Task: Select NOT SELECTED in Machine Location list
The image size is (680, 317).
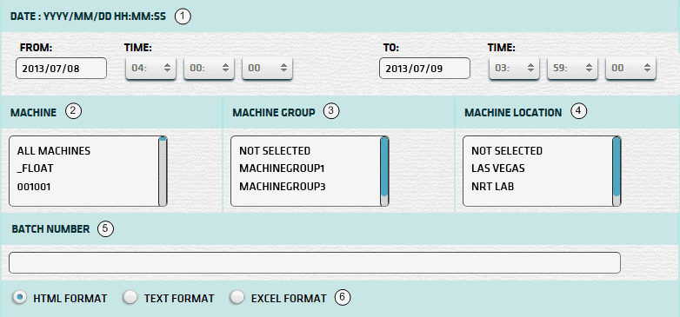Action: click(507, 151)
